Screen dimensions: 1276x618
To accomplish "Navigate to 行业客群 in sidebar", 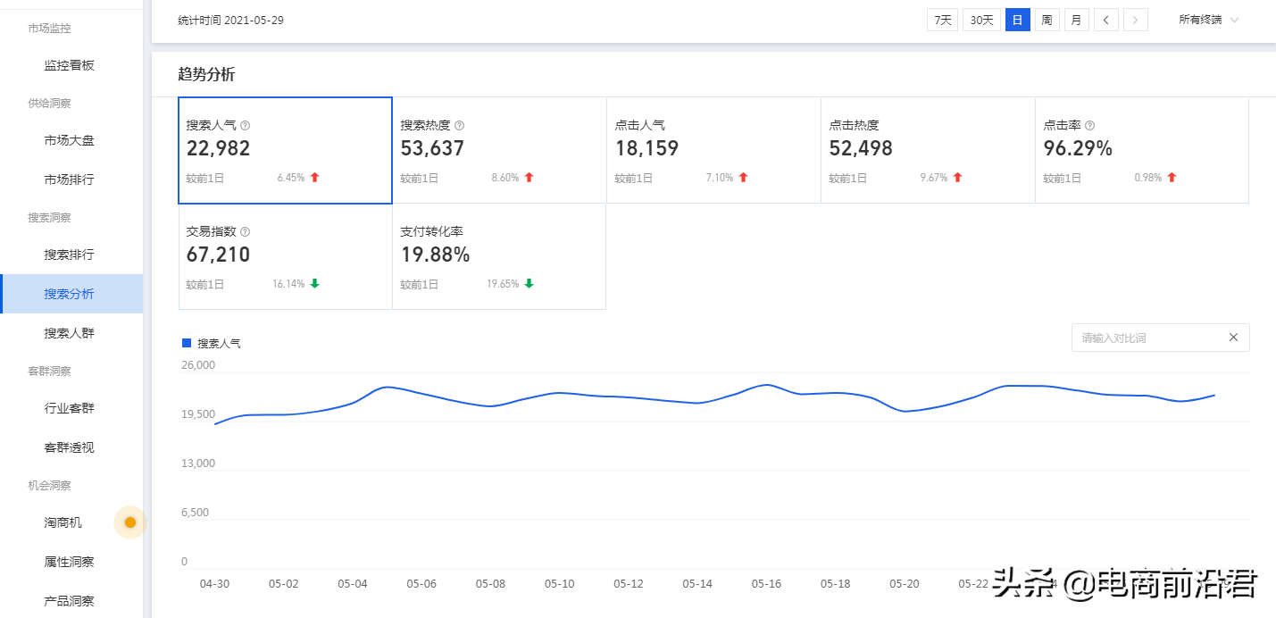I will pos(70,408).
